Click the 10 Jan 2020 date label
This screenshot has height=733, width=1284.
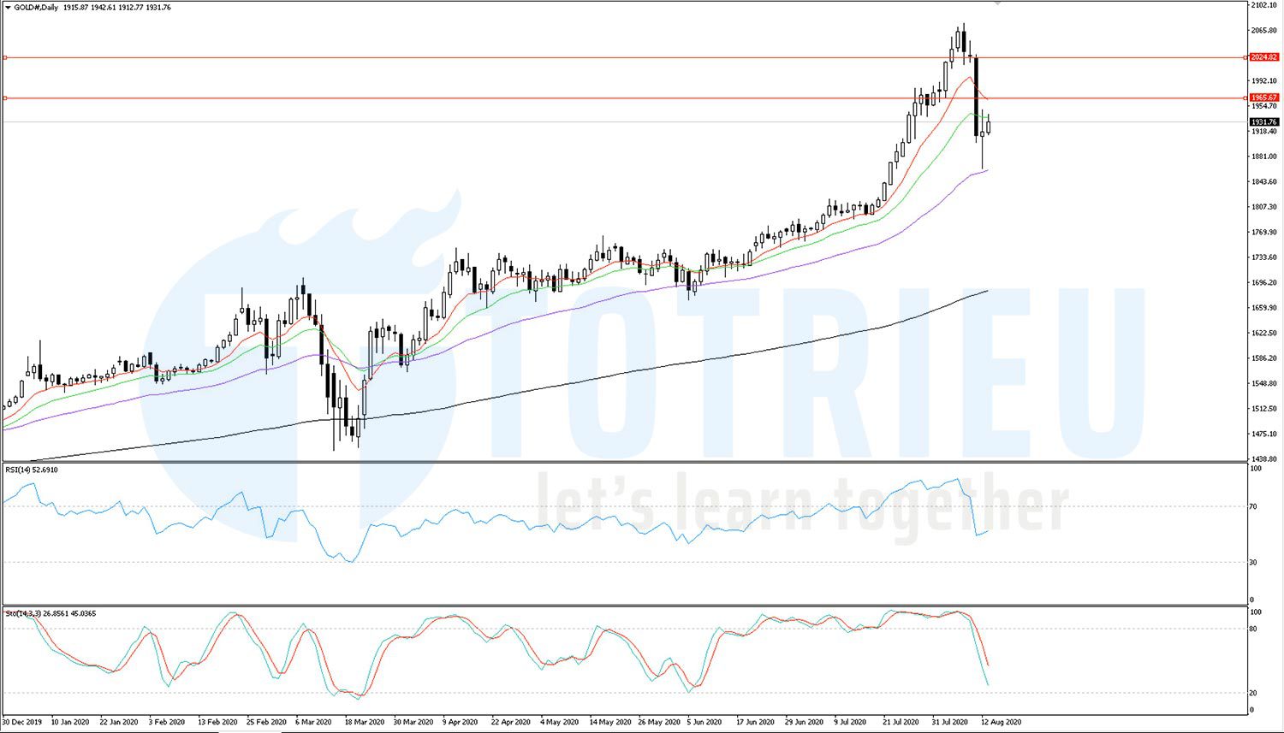pyautogui.click(x=70, y=723)
